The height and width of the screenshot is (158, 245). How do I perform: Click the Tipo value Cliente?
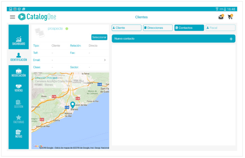(x=56, y=46)
